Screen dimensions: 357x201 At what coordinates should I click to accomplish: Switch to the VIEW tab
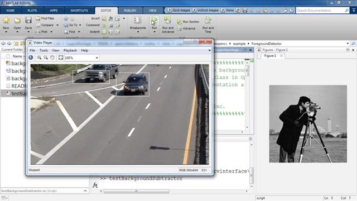point(152,11)
